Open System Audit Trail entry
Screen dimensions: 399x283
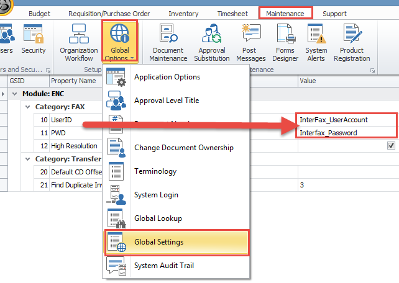coord(165,266)
